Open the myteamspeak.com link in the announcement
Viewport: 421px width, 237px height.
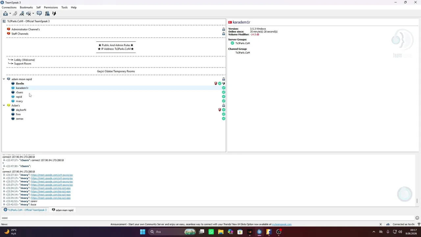pos(282,224)
